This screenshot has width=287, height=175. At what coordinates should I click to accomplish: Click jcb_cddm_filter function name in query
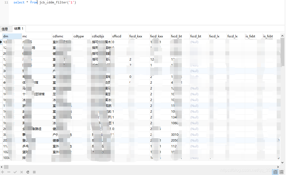[x=53, y=2]
